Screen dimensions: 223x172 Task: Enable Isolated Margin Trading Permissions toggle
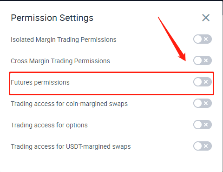tap(203, 39)
